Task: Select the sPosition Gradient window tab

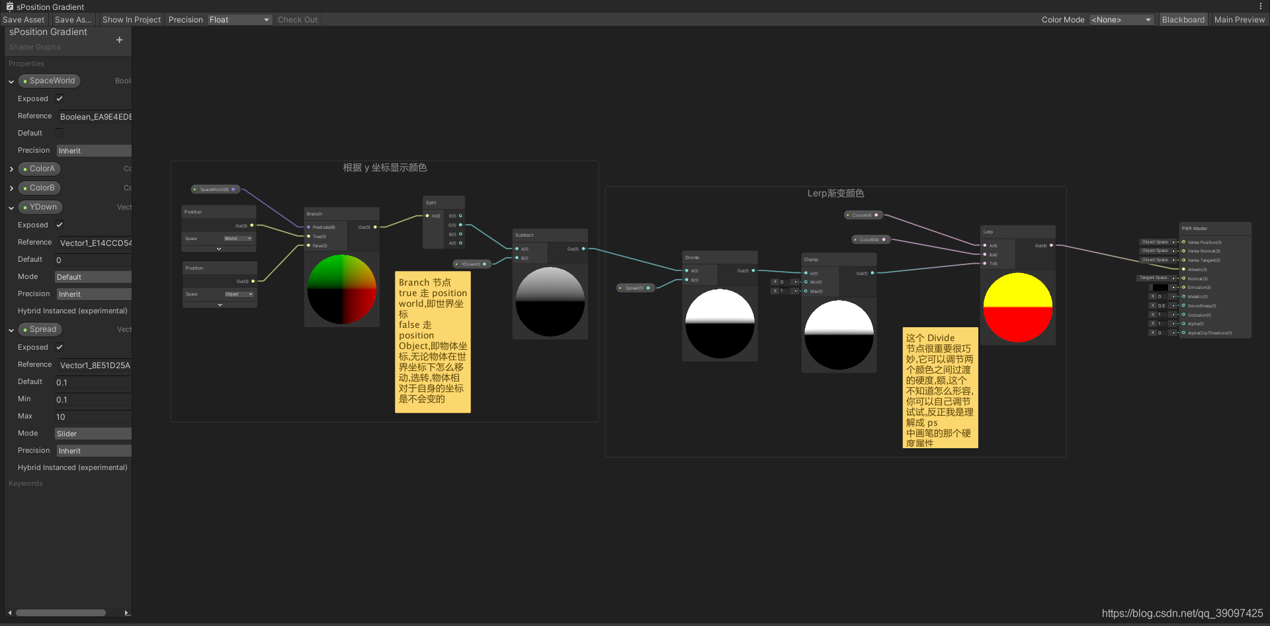Action: coord(45,7)
